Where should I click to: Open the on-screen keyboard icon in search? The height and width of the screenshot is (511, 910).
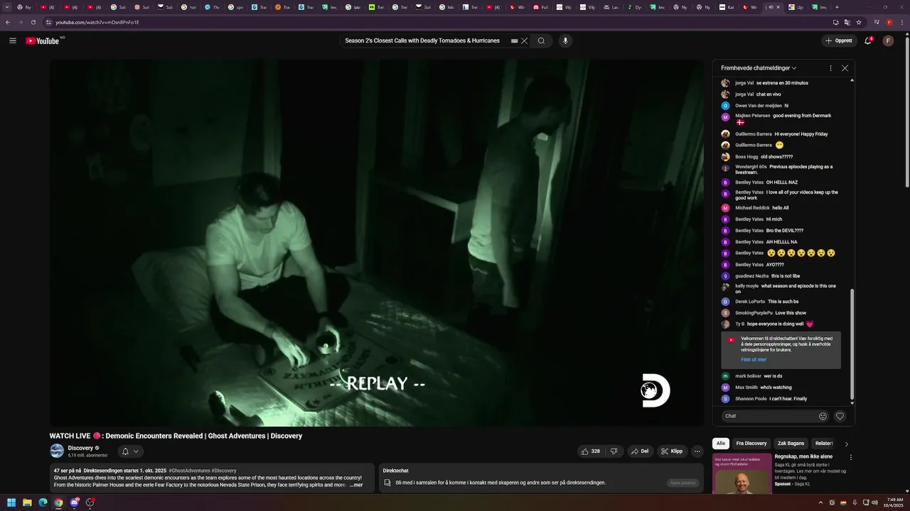tap(514, 40)
